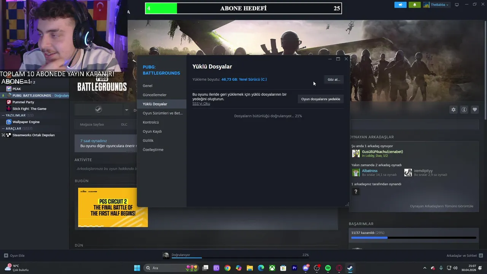Open Adobe Premiere Pro from taskbar
The height and width of the screenshot is (274, 487).
294,268
